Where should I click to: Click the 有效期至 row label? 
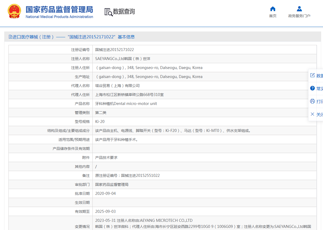pos(82,211)
